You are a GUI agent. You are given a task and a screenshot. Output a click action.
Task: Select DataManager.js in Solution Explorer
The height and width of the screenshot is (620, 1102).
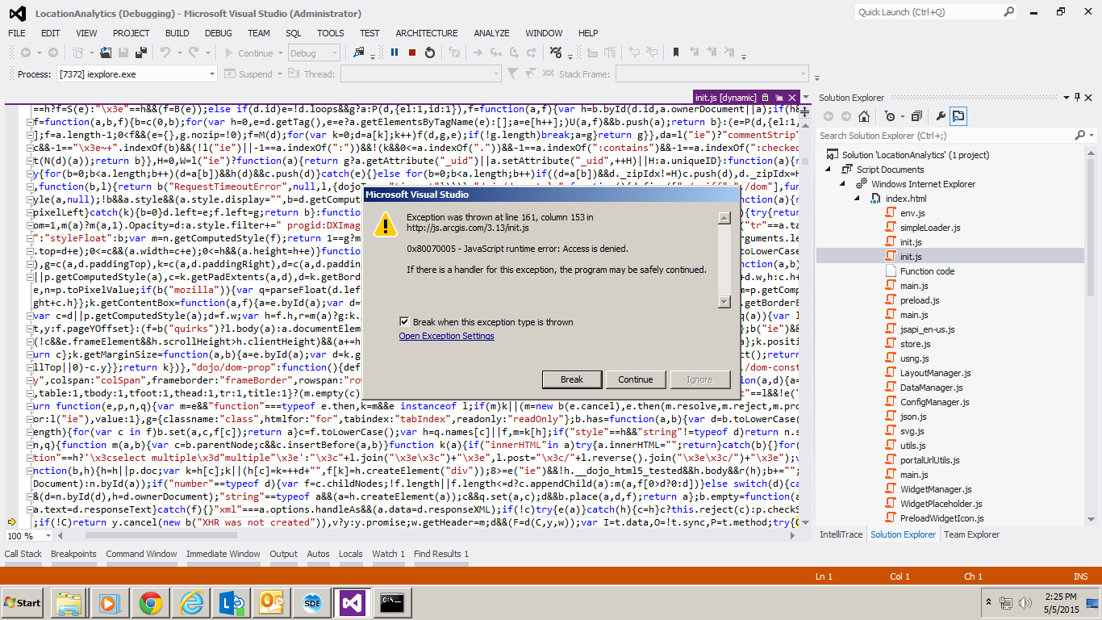click(932, 387)
